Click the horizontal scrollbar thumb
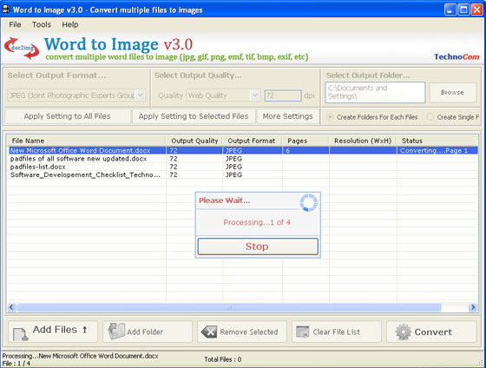Screen dimensions: 486x368 [x=229, y=307]
